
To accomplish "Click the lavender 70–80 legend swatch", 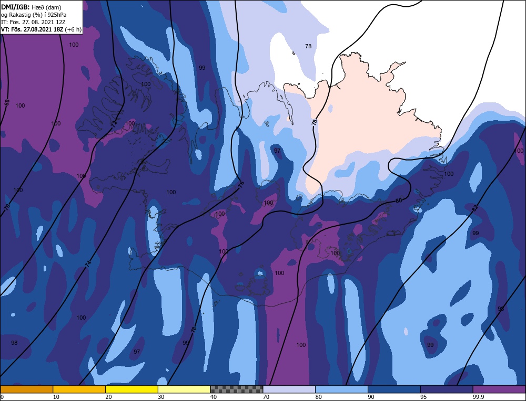I will tap(289, 389).
